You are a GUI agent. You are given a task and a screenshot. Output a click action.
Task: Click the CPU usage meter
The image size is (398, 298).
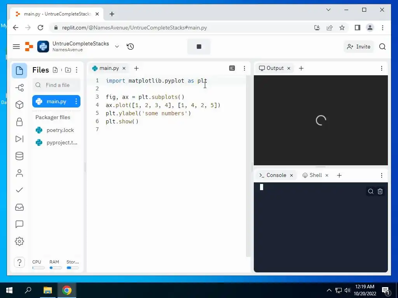38,265
